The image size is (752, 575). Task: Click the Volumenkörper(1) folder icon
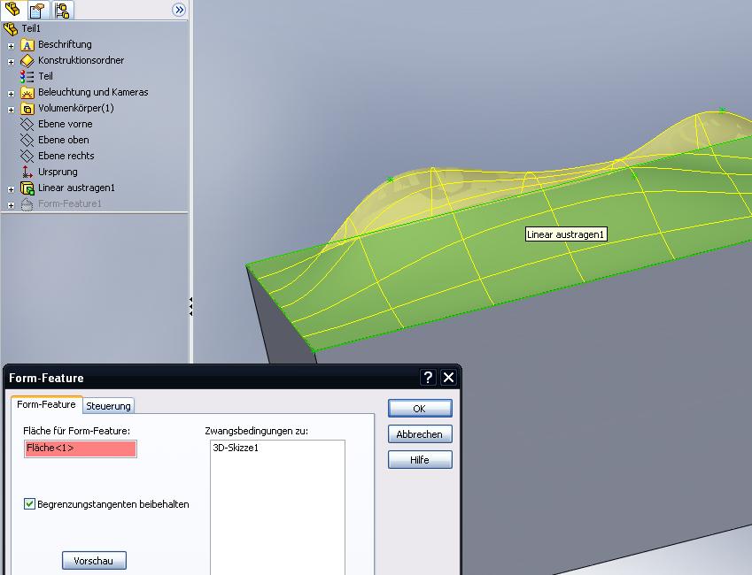coord(27,109)
